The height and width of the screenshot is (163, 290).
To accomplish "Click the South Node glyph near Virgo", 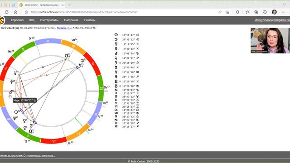I will [x=67, y=56].
